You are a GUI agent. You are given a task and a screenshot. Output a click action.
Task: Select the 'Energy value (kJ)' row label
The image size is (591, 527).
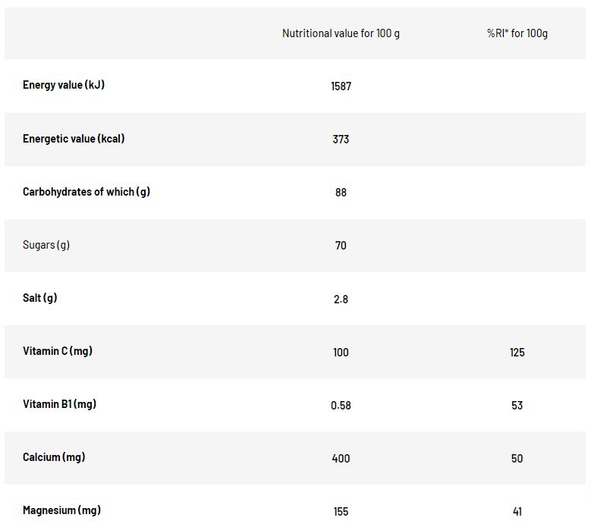(64, 85)
